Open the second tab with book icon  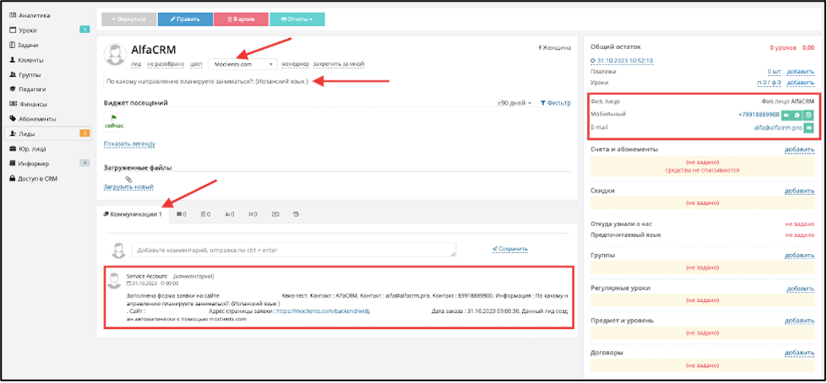tap(182, 214)
